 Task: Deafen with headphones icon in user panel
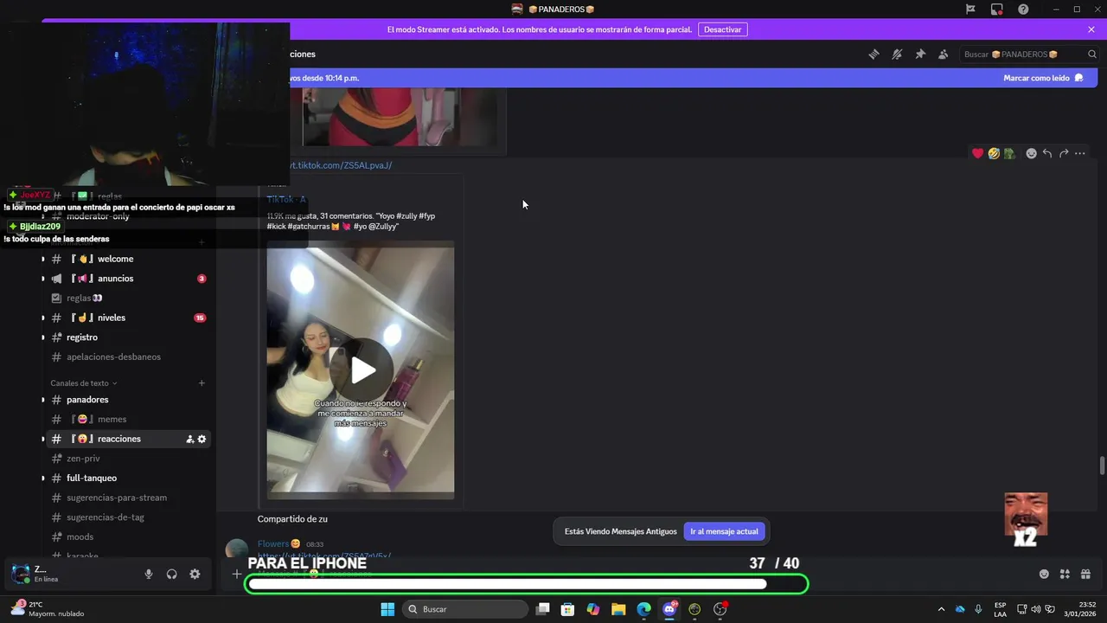click(172, 574)
